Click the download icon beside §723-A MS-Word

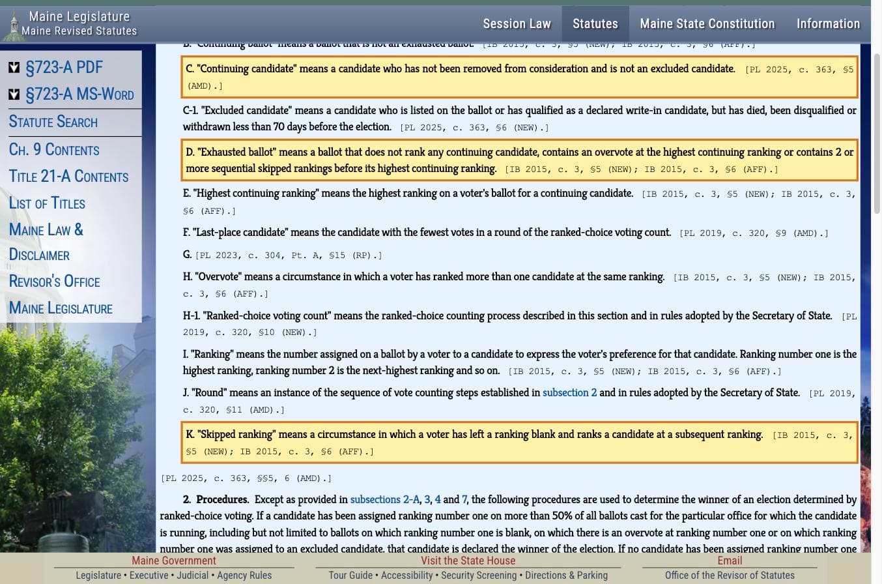[14, 95]
